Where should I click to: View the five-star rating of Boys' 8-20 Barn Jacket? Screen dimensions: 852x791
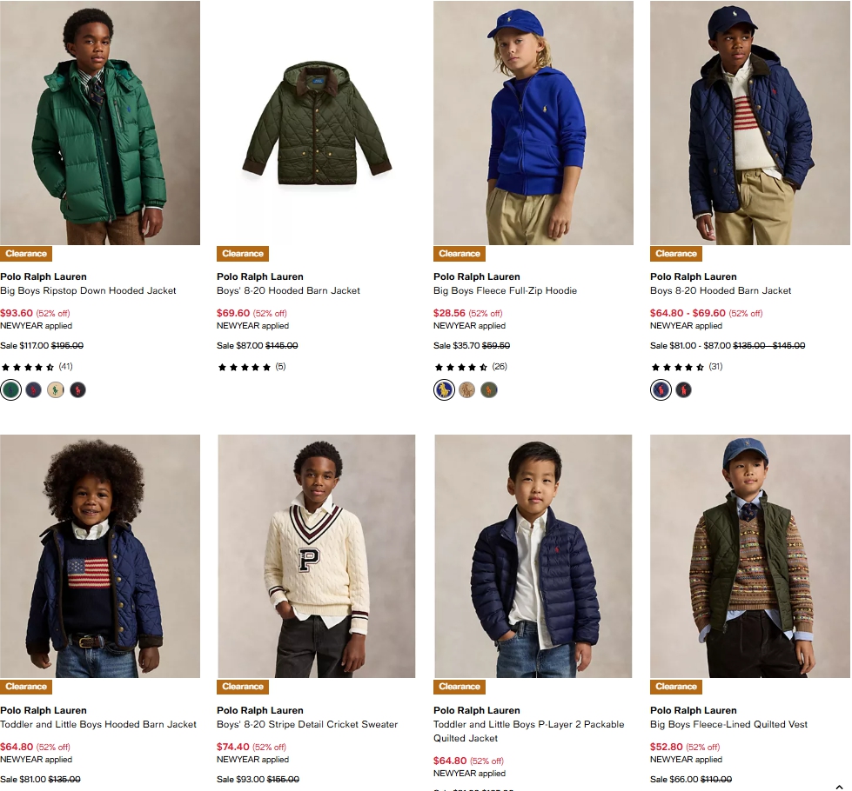click(x=245, y=367)
